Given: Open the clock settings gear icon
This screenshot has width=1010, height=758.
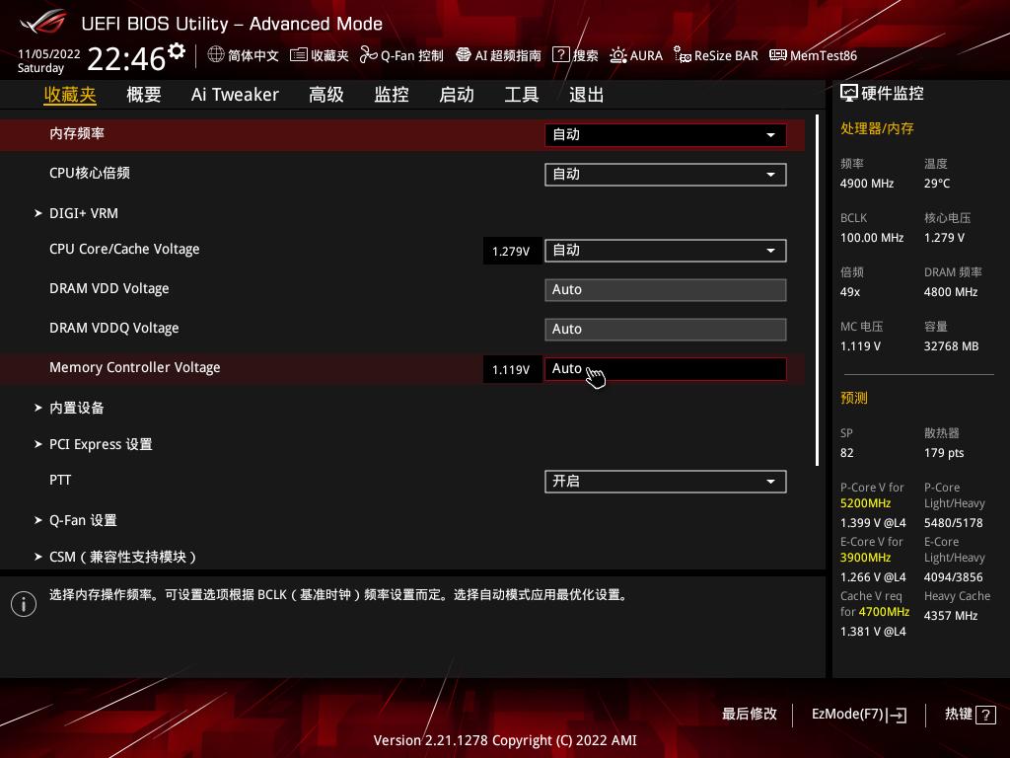Looking at the screenshot, I should coord(178,48).
